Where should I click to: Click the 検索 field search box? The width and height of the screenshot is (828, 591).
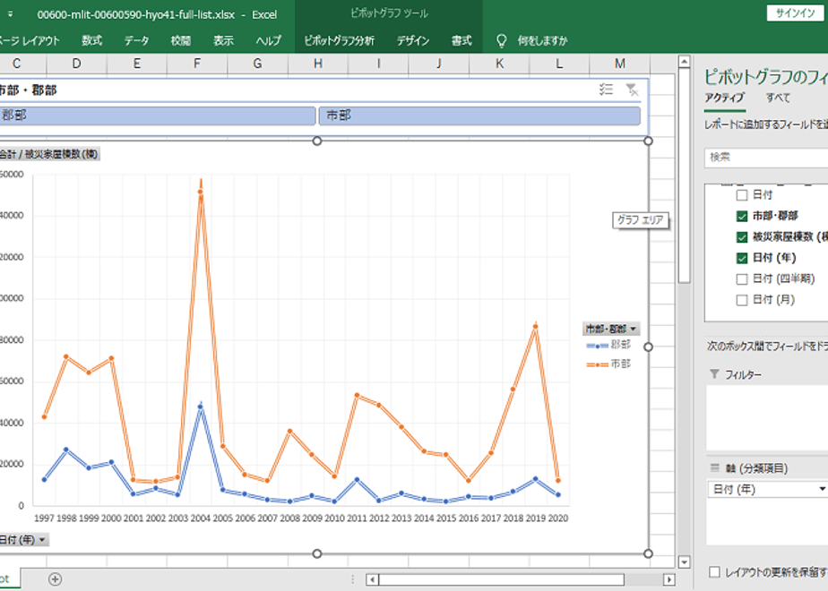pyautogui.click(x=766, y=158)
